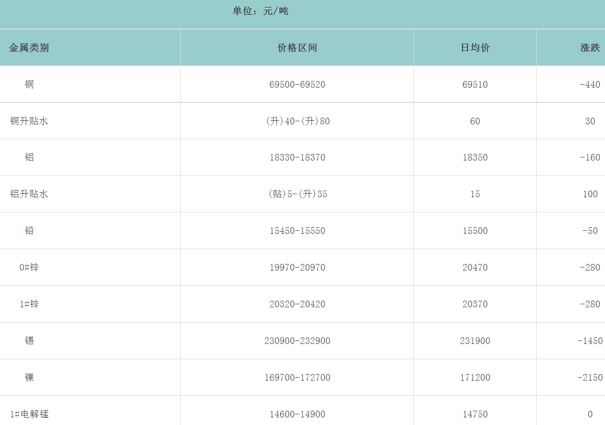The height and width of the screenshot is (425, 605).
Task: Click nickel price range 169700-172700
Action: coord(297,378)
